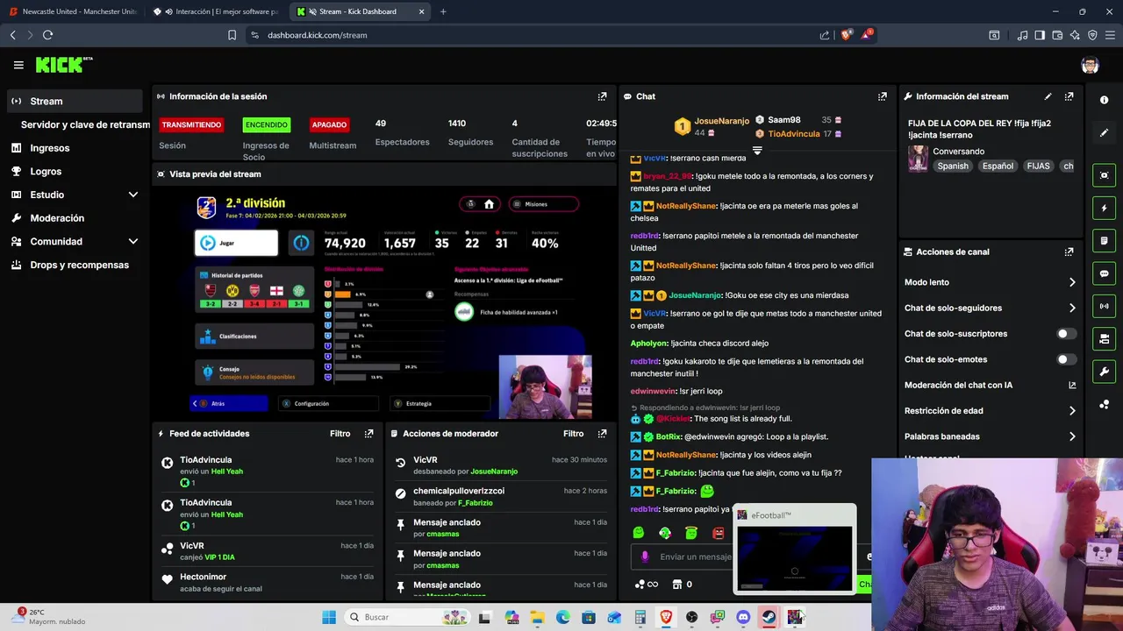The height and width of the screenshot is (631, 1123).
Task: Select Stream in the left sidebar
Action: click(74, 101)
